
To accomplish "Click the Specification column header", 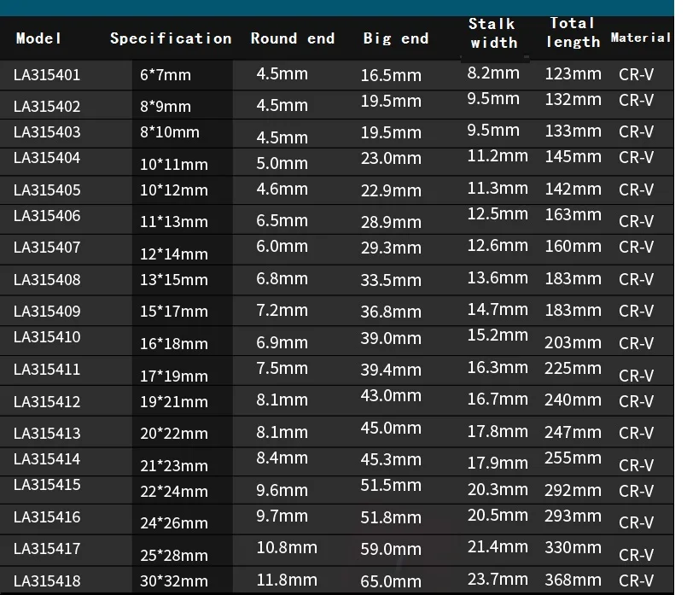I will point(171,38).
